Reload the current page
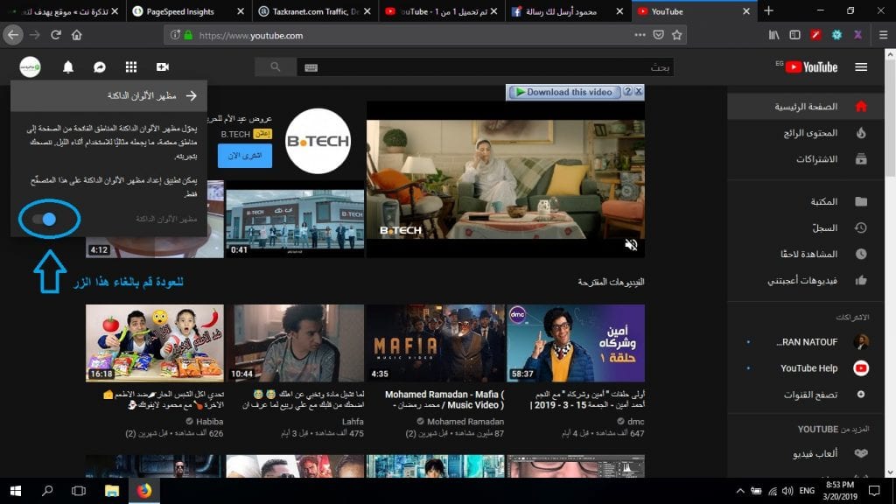Image resolution: width=896 pixels, height=504 pixels. click(x=56, y=35)
